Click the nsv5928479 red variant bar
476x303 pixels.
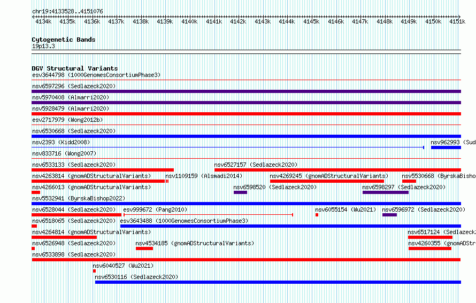point(246,114)
